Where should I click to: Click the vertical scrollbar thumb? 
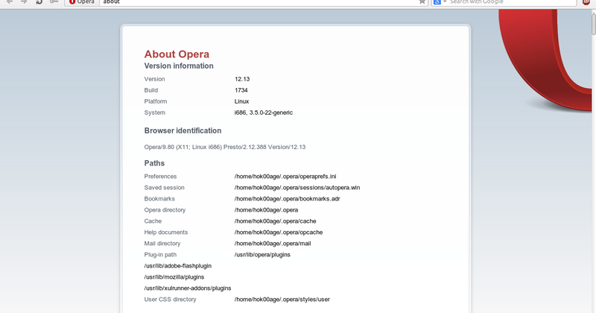593,23
